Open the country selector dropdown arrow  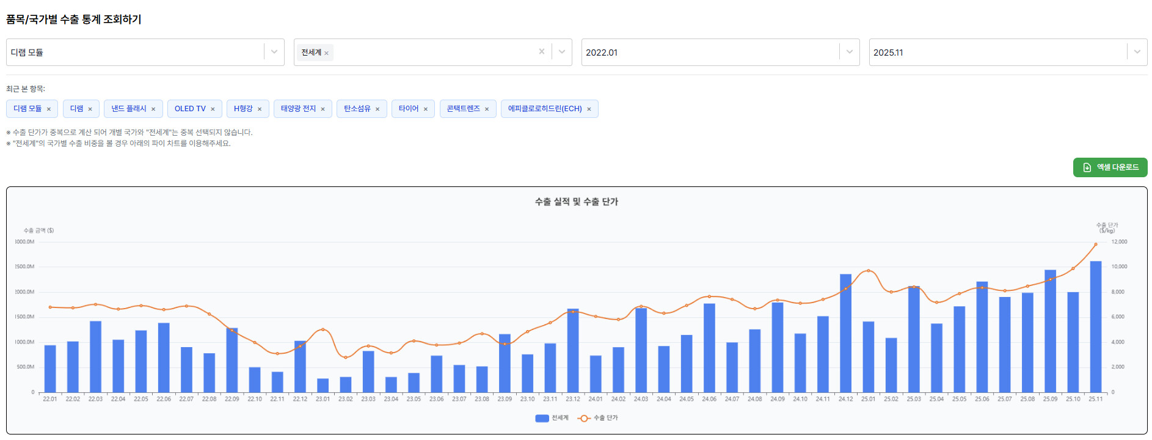point(561,52)
